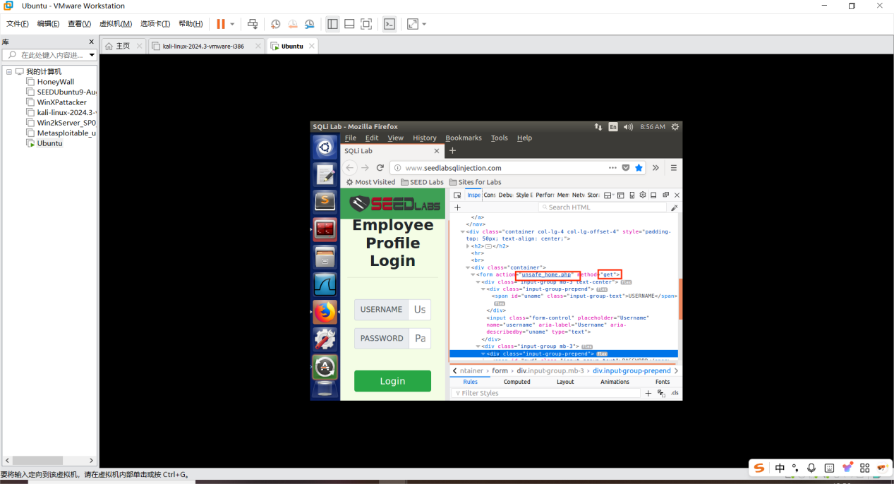Screen dimensions: 894x484
Task: Launch Wireshark from the Ubuntu launcher
Action: tap(325, 284)
